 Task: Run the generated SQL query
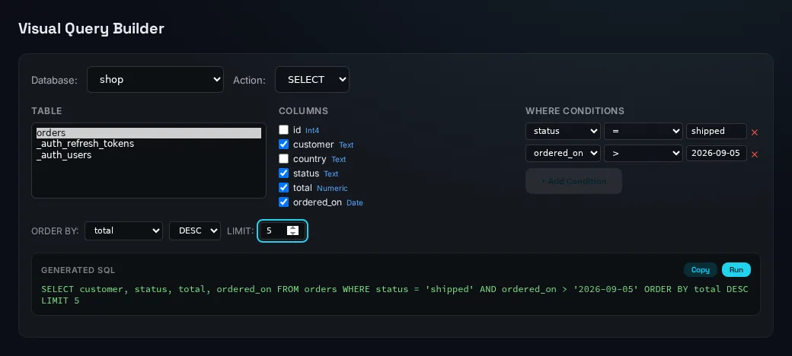tap(736, 270)
